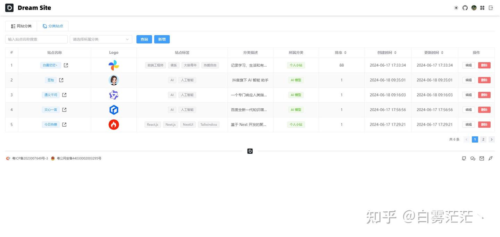Click the 热爱自由 tag

(210, 65)
